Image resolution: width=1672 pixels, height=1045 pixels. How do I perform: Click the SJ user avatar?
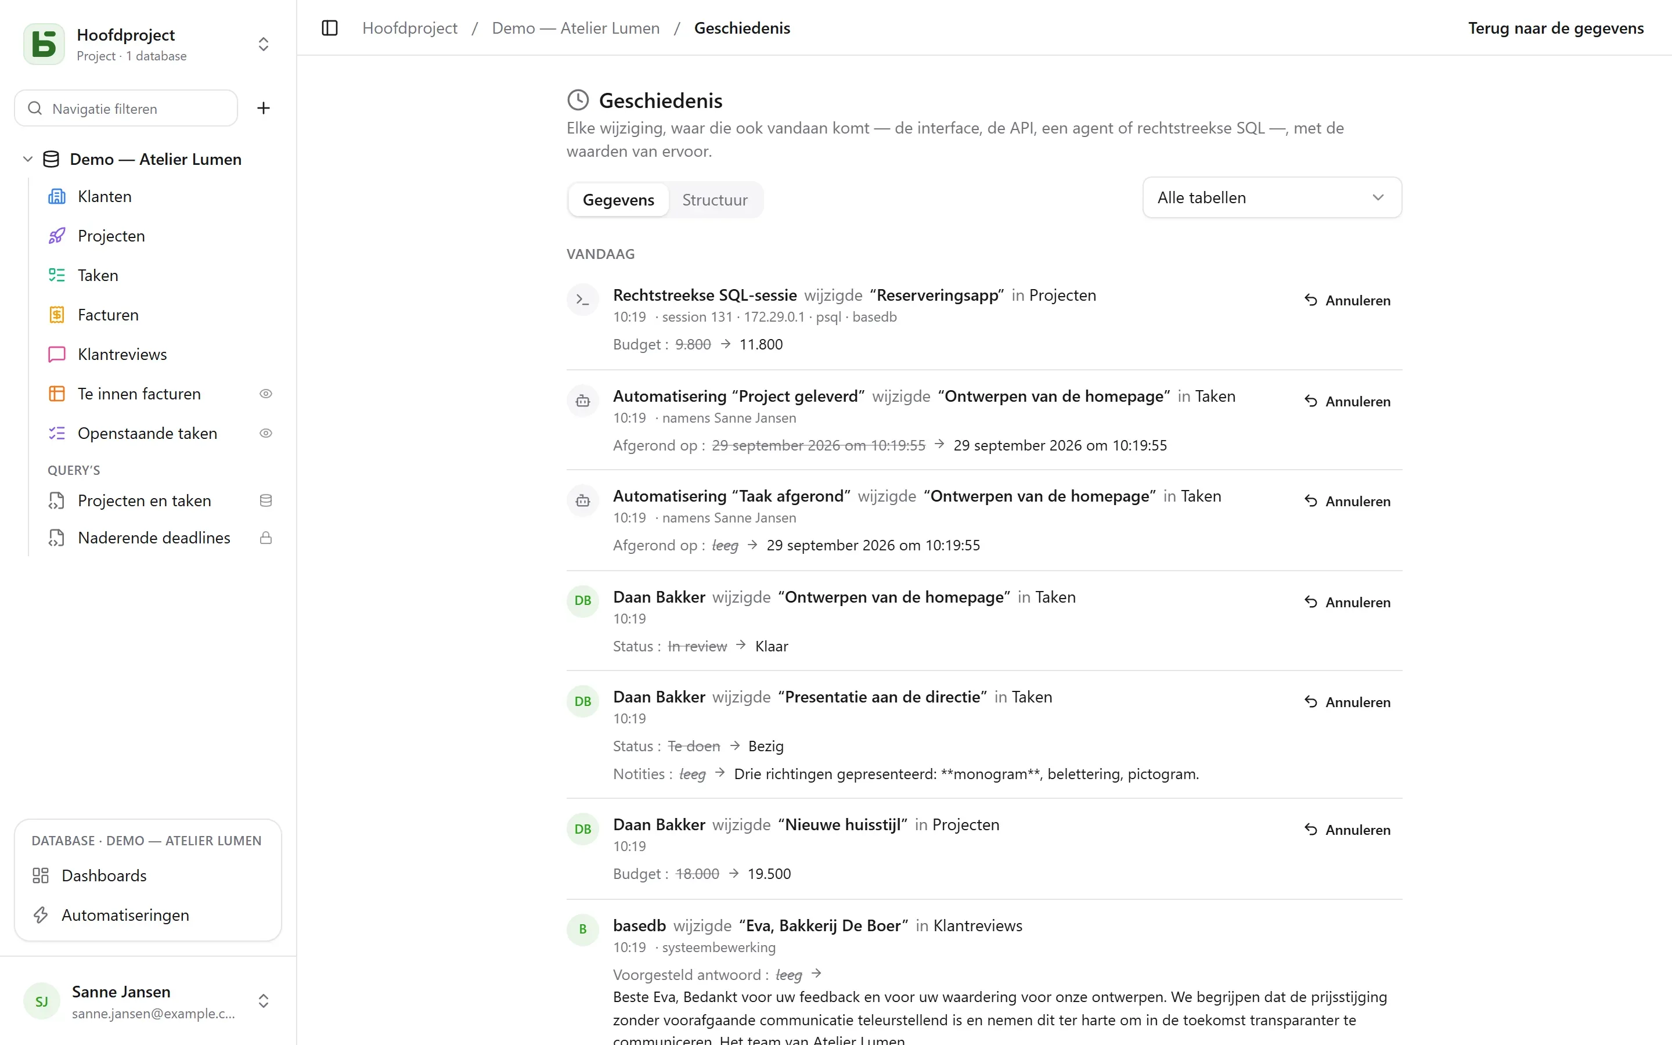click(x=41, y=1001)
